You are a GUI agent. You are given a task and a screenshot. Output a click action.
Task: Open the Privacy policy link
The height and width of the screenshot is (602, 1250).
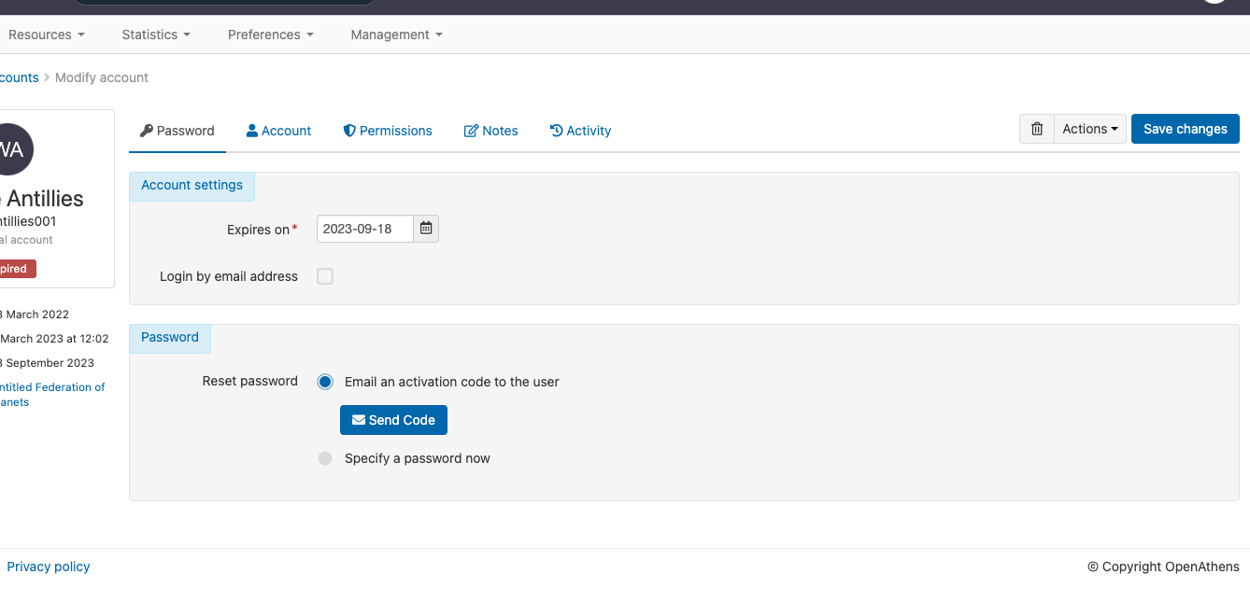[48, 566]
